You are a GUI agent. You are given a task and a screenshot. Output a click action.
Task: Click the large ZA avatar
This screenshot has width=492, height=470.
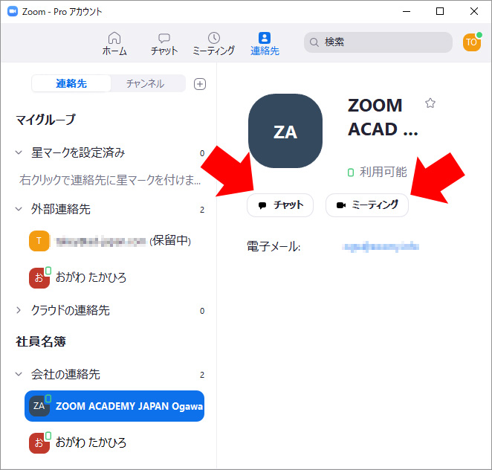tap(285, 132)
